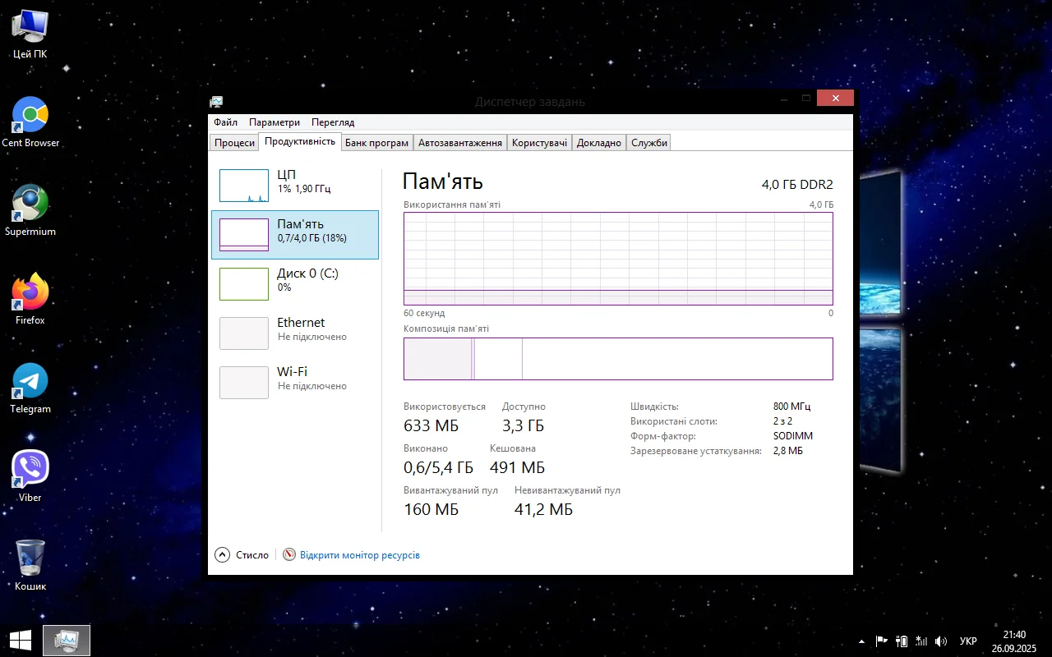The image size is (1052, 657).
Task: Click the Цей ПК desktop icon
Action: pos(30,28)
